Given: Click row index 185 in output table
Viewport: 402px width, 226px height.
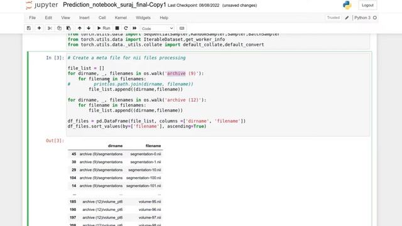Looking at the screenshot, I should pos(73,202).
